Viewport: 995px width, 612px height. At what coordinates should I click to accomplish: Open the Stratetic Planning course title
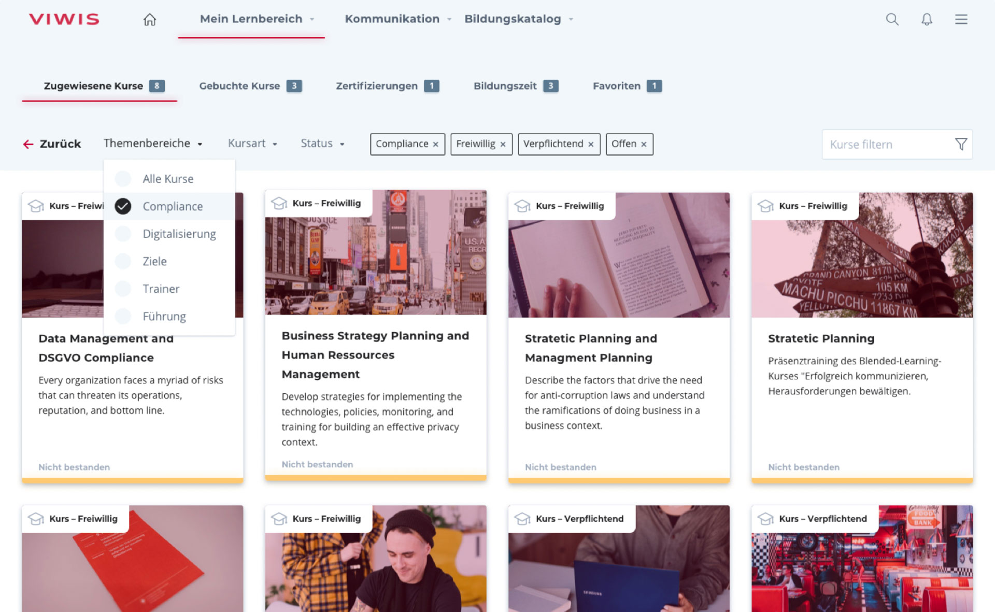[821, 338]
